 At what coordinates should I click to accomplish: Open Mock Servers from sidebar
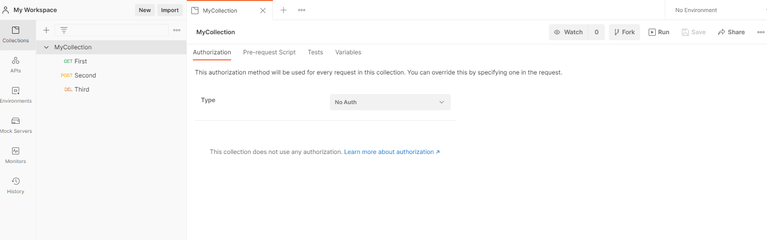click(x=16, y=125)
